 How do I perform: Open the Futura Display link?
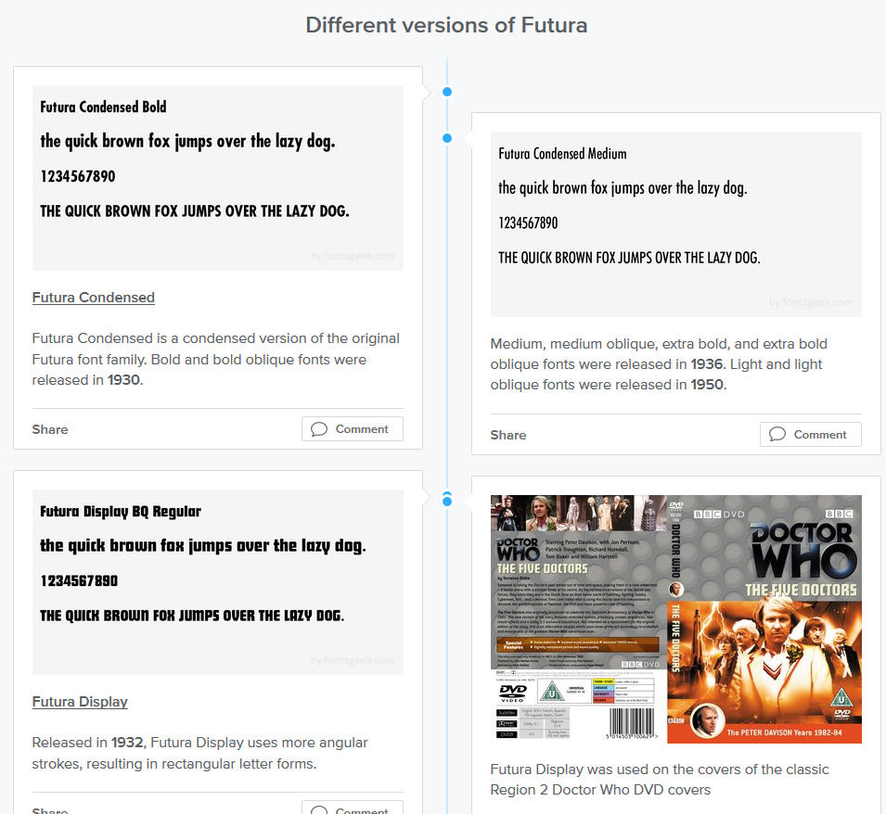pyautogui.click(x=80, y=702)
